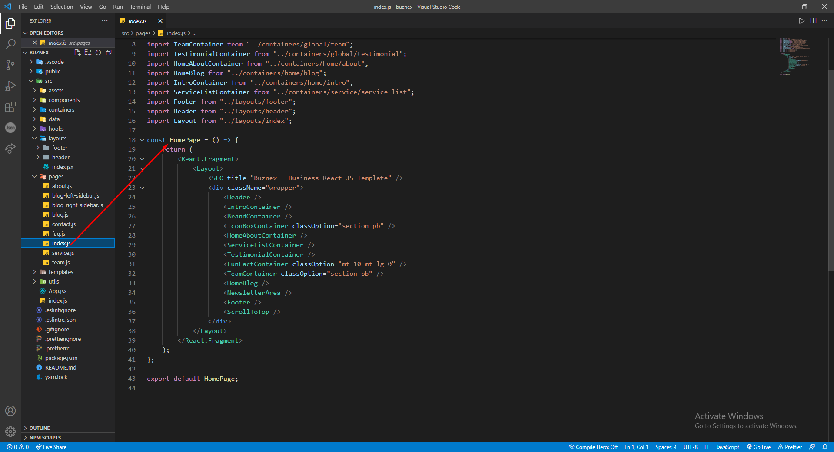Change end of line sequence LF
The width and height of the screenshot is (834, 452).
click(707, 447)
